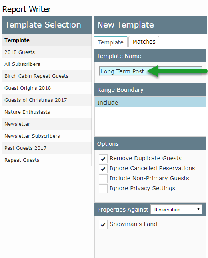This screenshot has height=258, width=208.
Task: Select Include in Range Boundary list
Action: [x=150, y=102]
